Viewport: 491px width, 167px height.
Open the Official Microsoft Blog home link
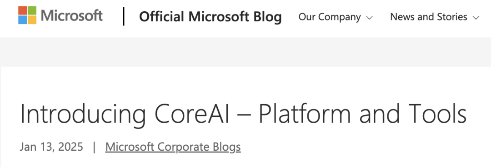(210, 16)
